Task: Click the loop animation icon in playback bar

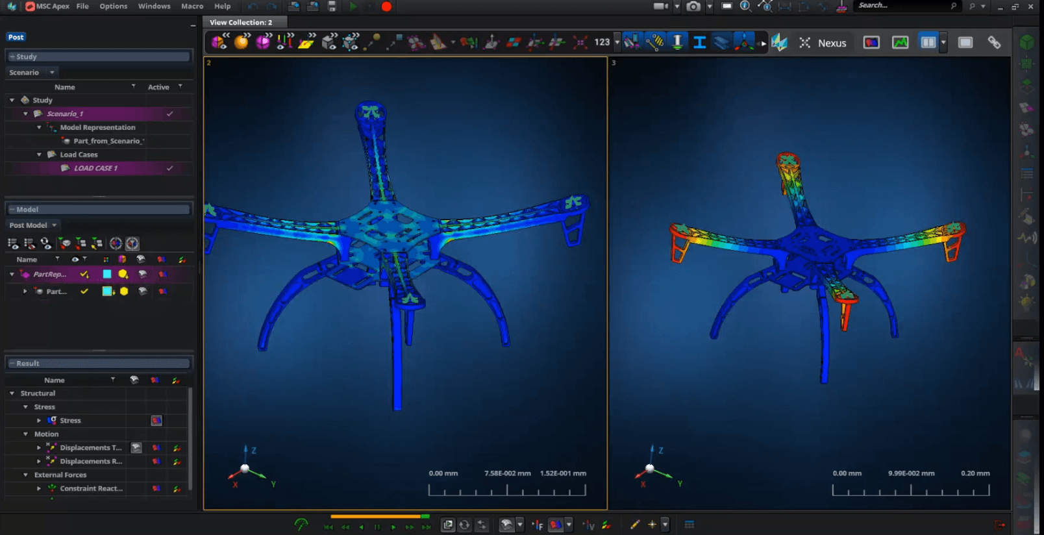Action: (x=464, y=525)
